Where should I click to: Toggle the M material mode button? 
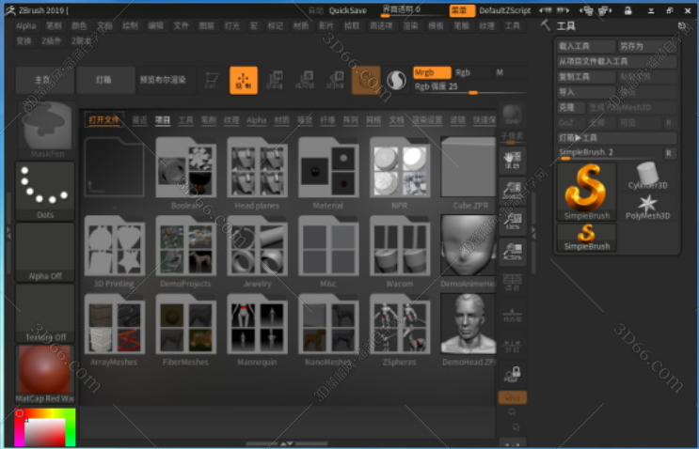pyautogui.click(x=500, y=72)
